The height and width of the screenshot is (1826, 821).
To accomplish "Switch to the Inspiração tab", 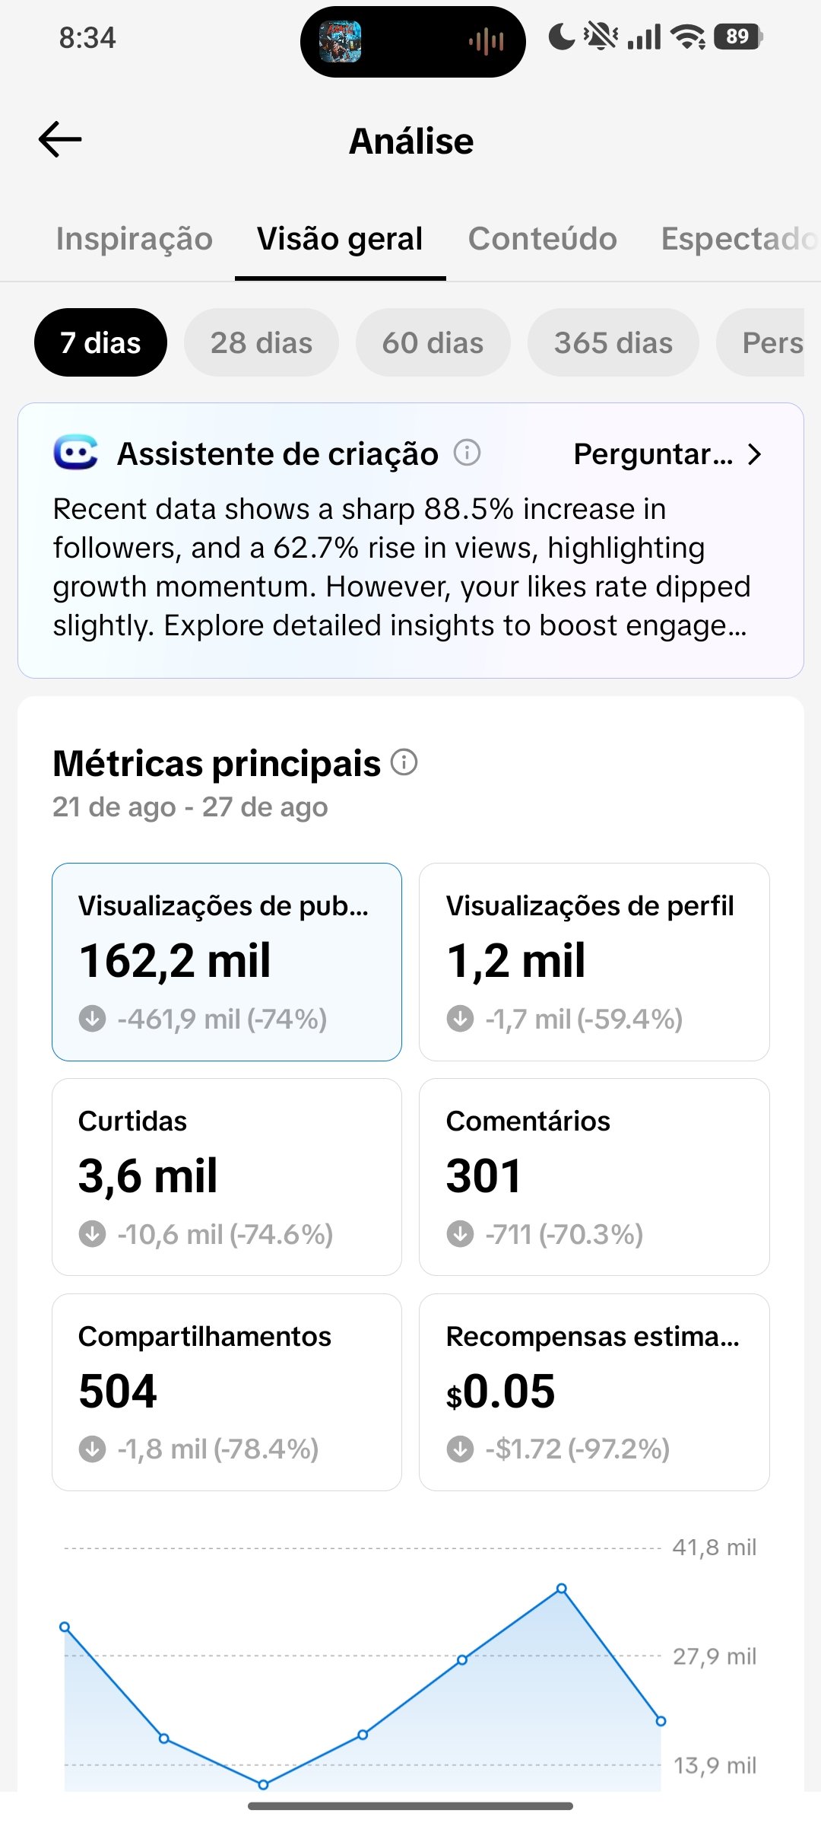I will (135, 239).
